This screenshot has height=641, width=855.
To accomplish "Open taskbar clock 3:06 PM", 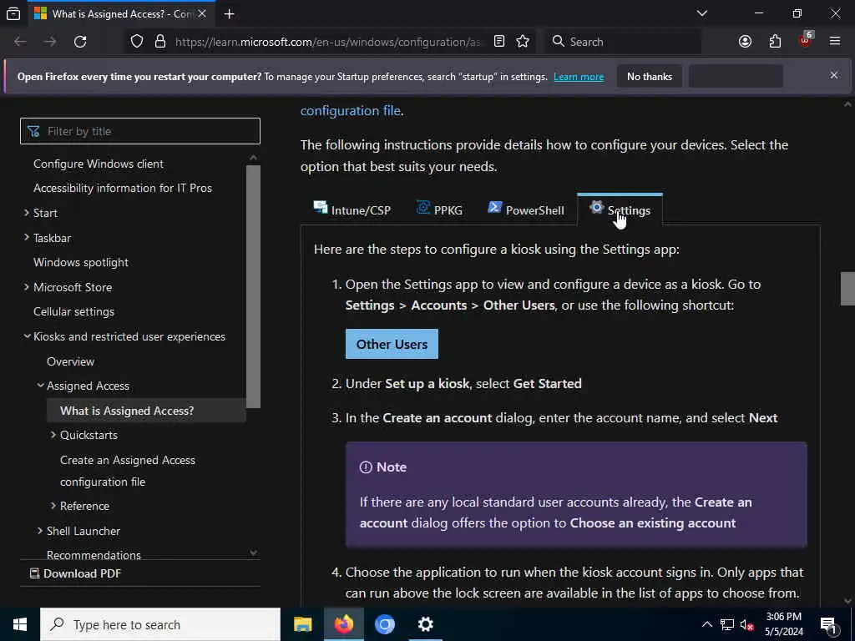I will [783, 624].
